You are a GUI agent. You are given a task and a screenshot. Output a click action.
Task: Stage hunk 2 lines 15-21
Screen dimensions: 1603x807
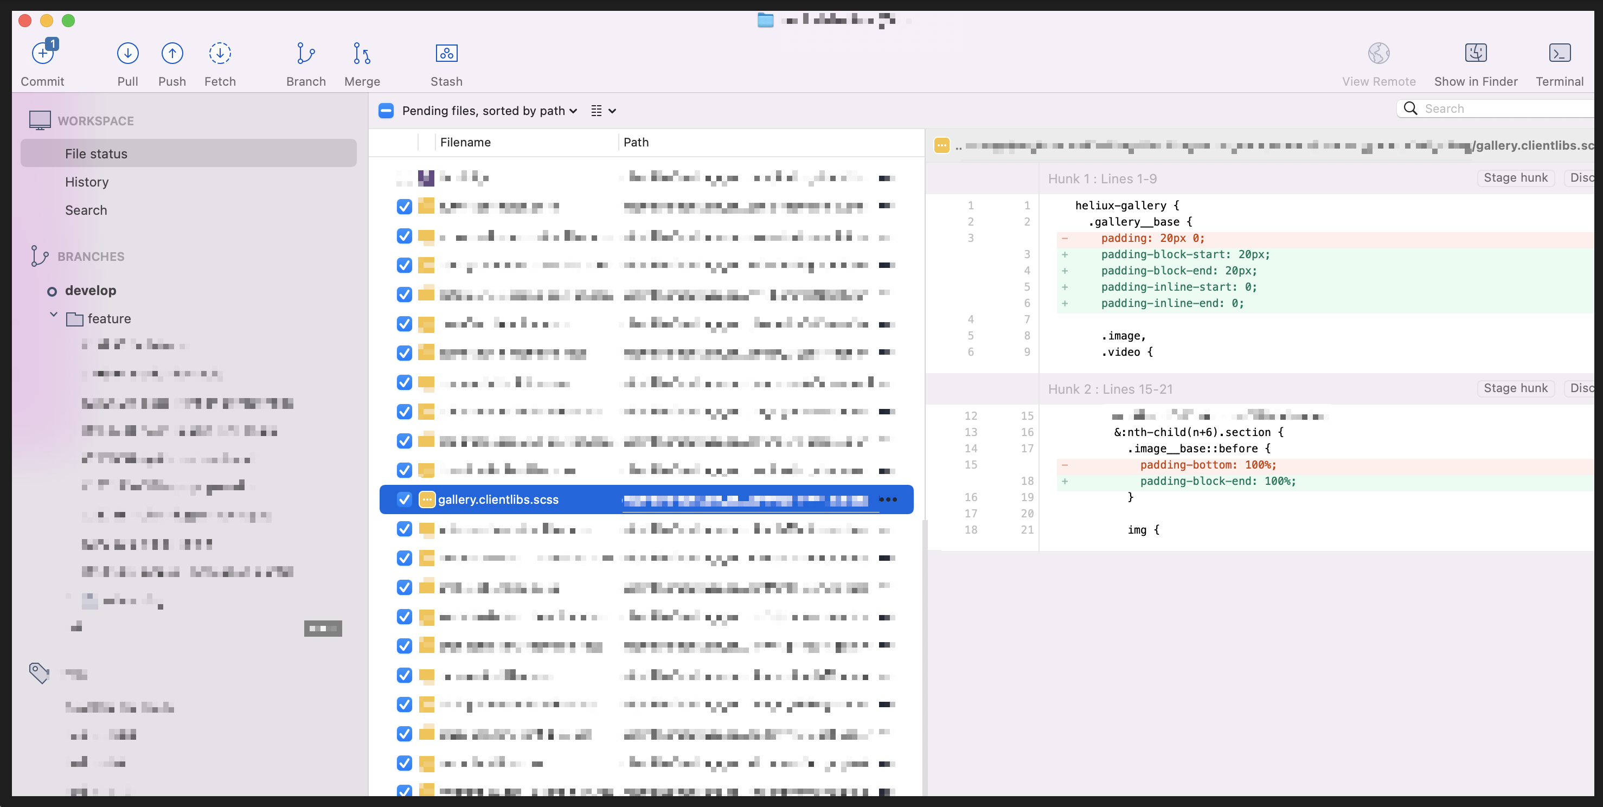(1515, 388)
